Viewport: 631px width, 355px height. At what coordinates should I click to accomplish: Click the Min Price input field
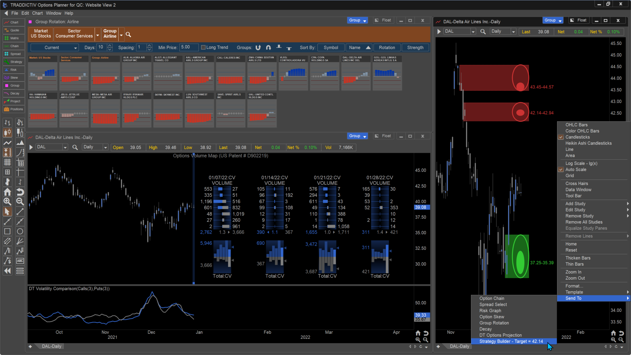(189, 47)
